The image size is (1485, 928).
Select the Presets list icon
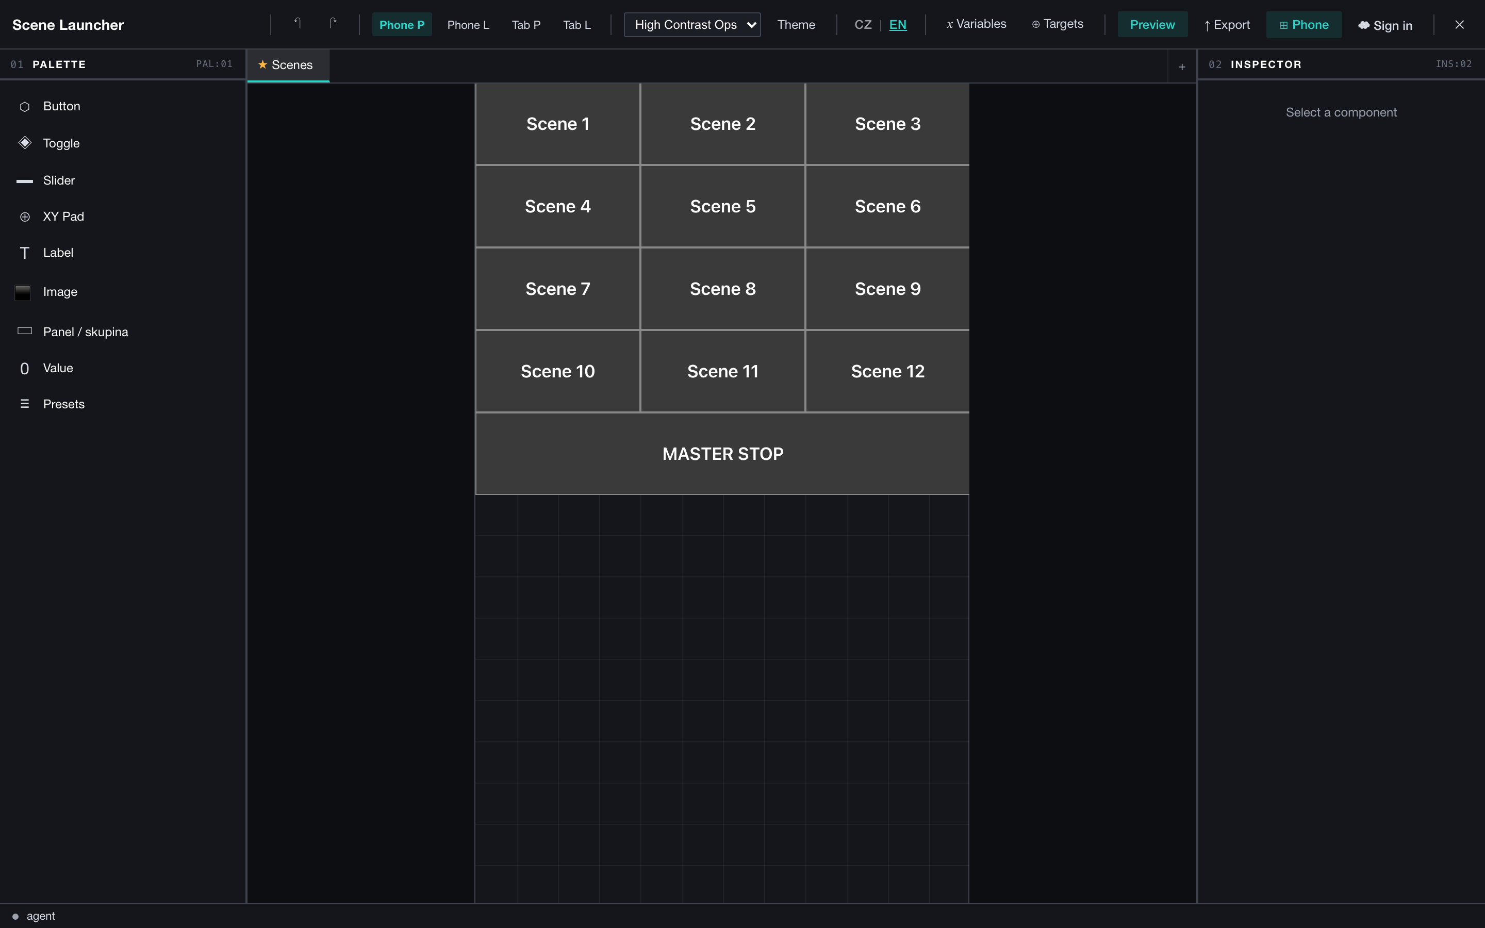click(25, 404)
